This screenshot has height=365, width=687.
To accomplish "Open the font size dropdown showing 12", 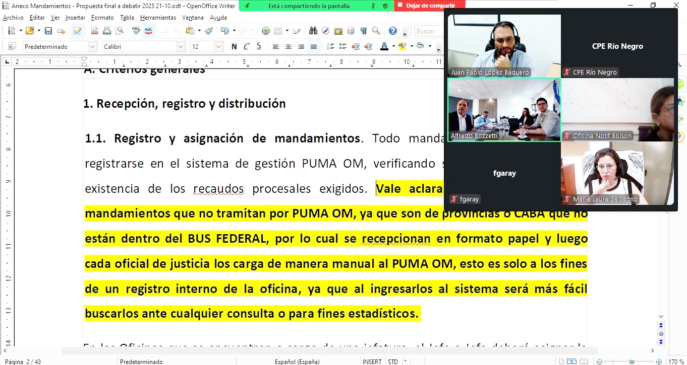I will tap(218, 47).
